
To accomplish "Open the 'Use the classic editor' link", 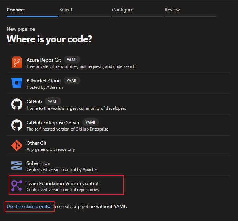I will coord(29,206).
